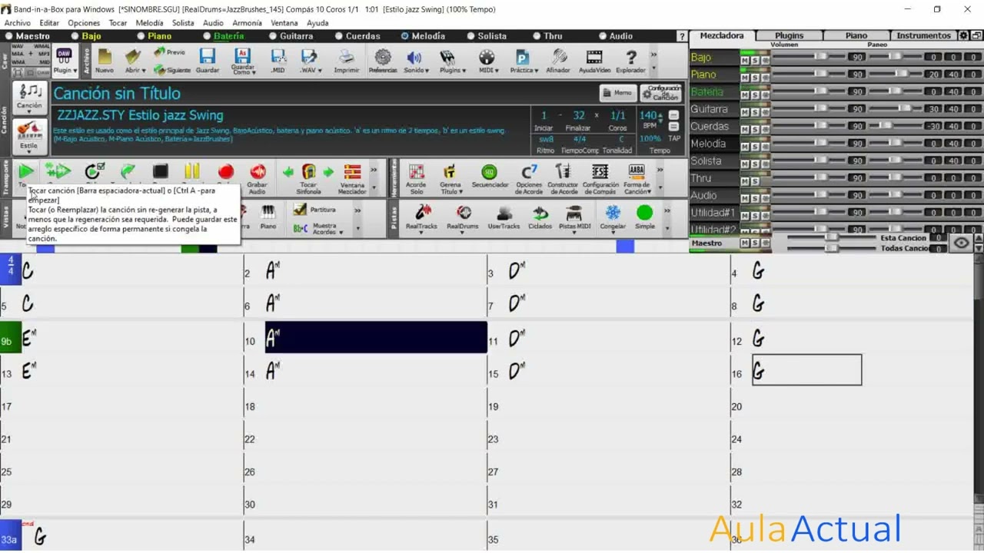Click the Ciclados loops icon

pos(540,217)
